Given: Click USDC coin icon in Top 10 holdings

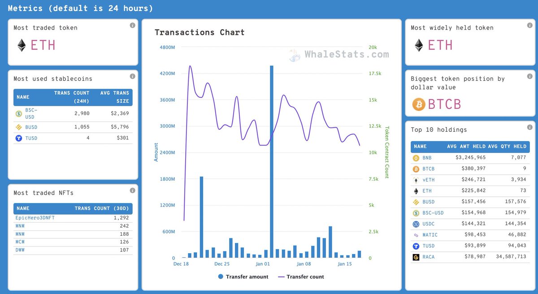Looking at the screenshot, I should (416, 224).
